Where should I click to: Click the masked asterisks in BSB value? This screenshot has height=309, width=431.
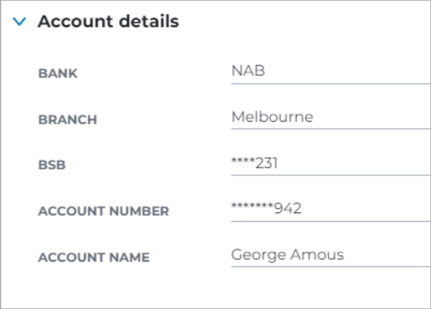(243, 160)
